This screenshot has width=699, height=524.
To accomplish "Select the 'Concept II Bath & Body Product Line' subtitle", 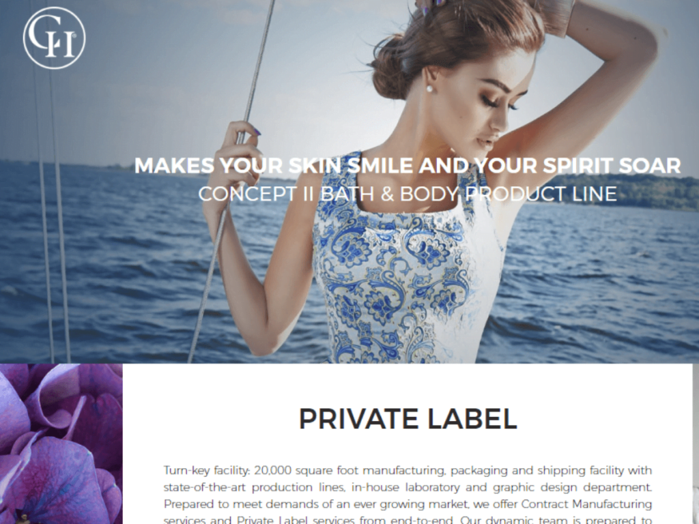I will tap(408, 194).
